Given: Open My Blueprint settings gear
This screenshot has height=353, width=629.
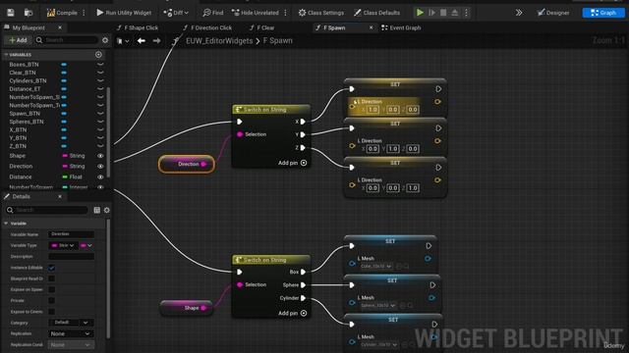Looking at the screenshot, I should (x=105, y=40).
